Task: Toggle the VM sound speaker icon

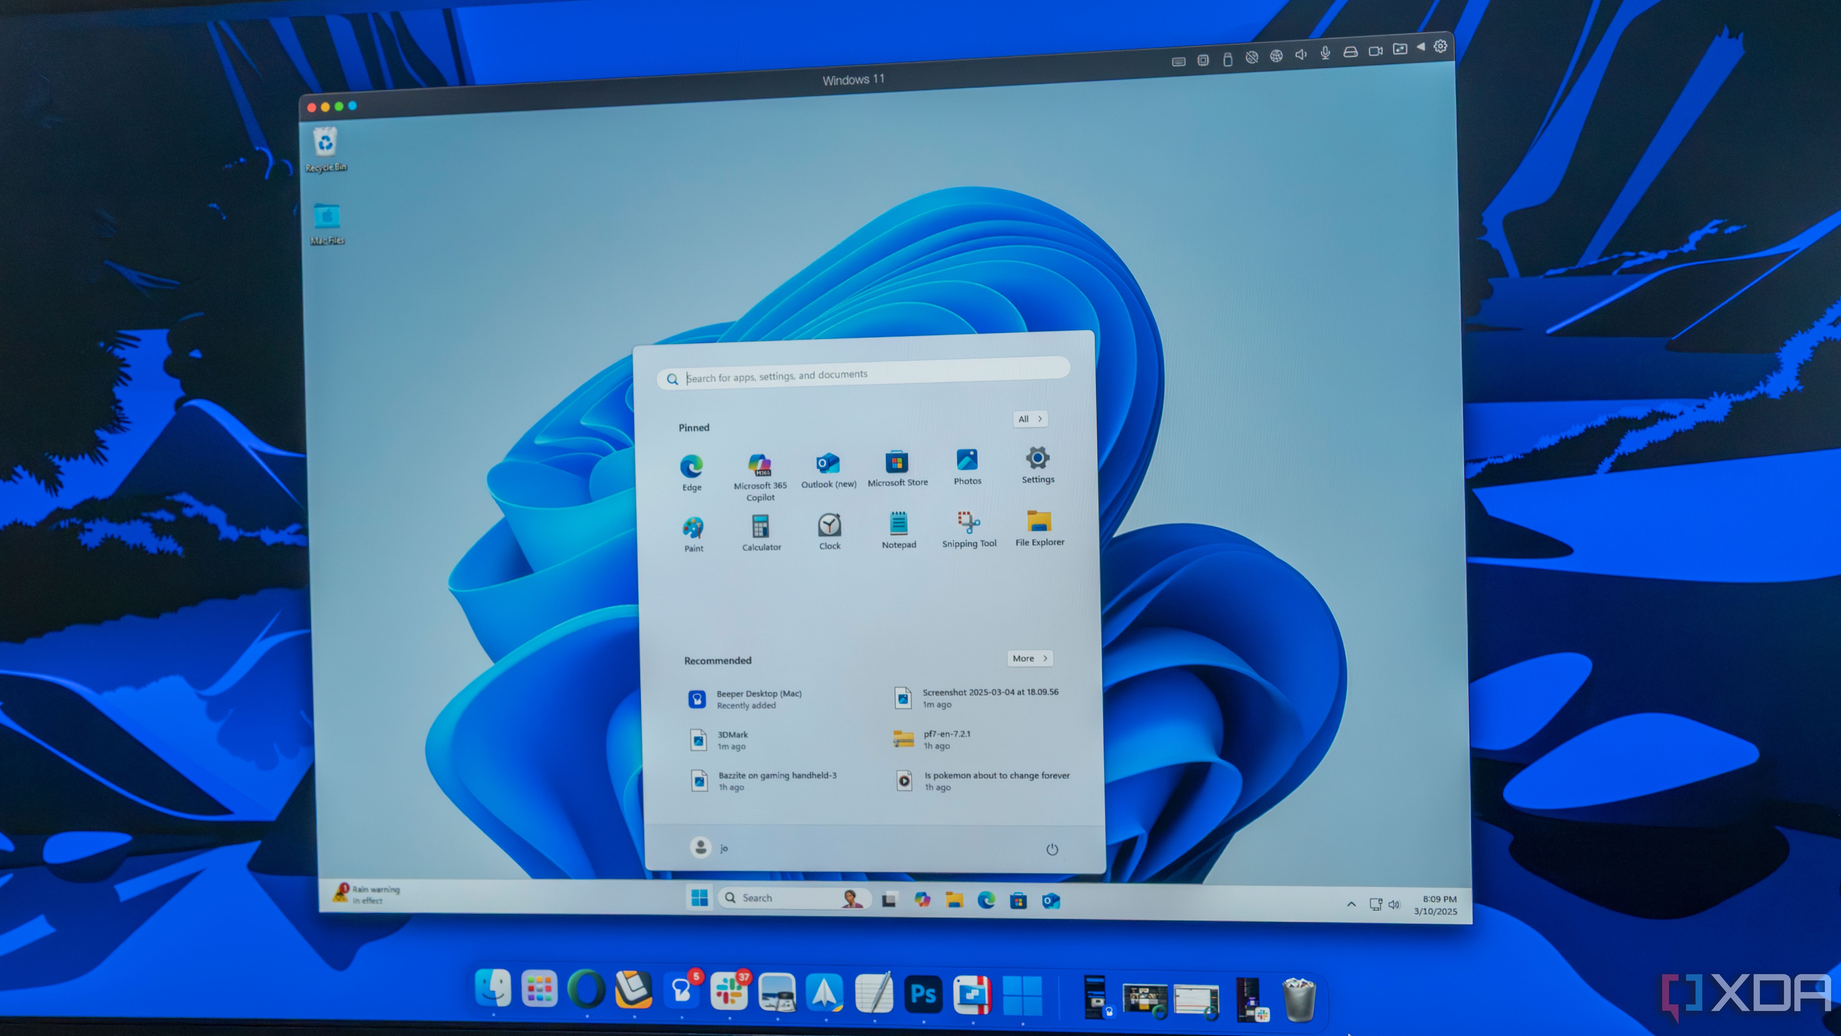Action: click(1301, 54)
